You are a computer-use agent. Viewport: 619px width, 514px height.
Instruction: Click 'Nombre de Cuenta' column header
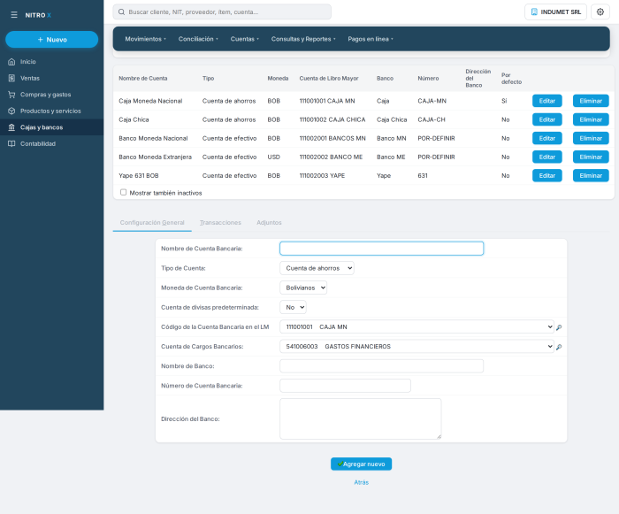click(143, 78)
